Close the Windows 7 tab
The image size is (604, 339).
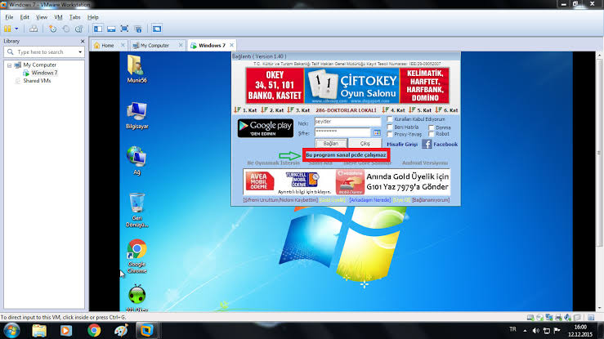[x=232, y=45]
